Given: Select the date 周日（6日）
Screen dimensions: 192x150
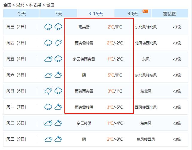Looking at the screenshot, I should [16, 91].
